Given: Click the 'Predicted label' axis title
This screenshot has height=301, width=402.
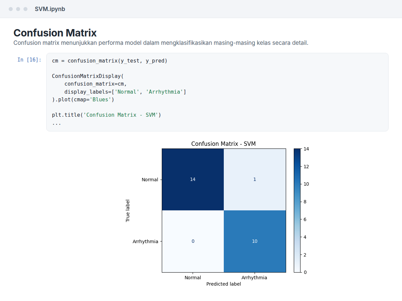Looking at the screenshot, I should coord(223,284).
